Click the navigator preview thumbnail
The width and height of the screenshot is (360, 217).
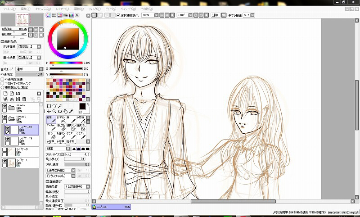click(22, 19)
